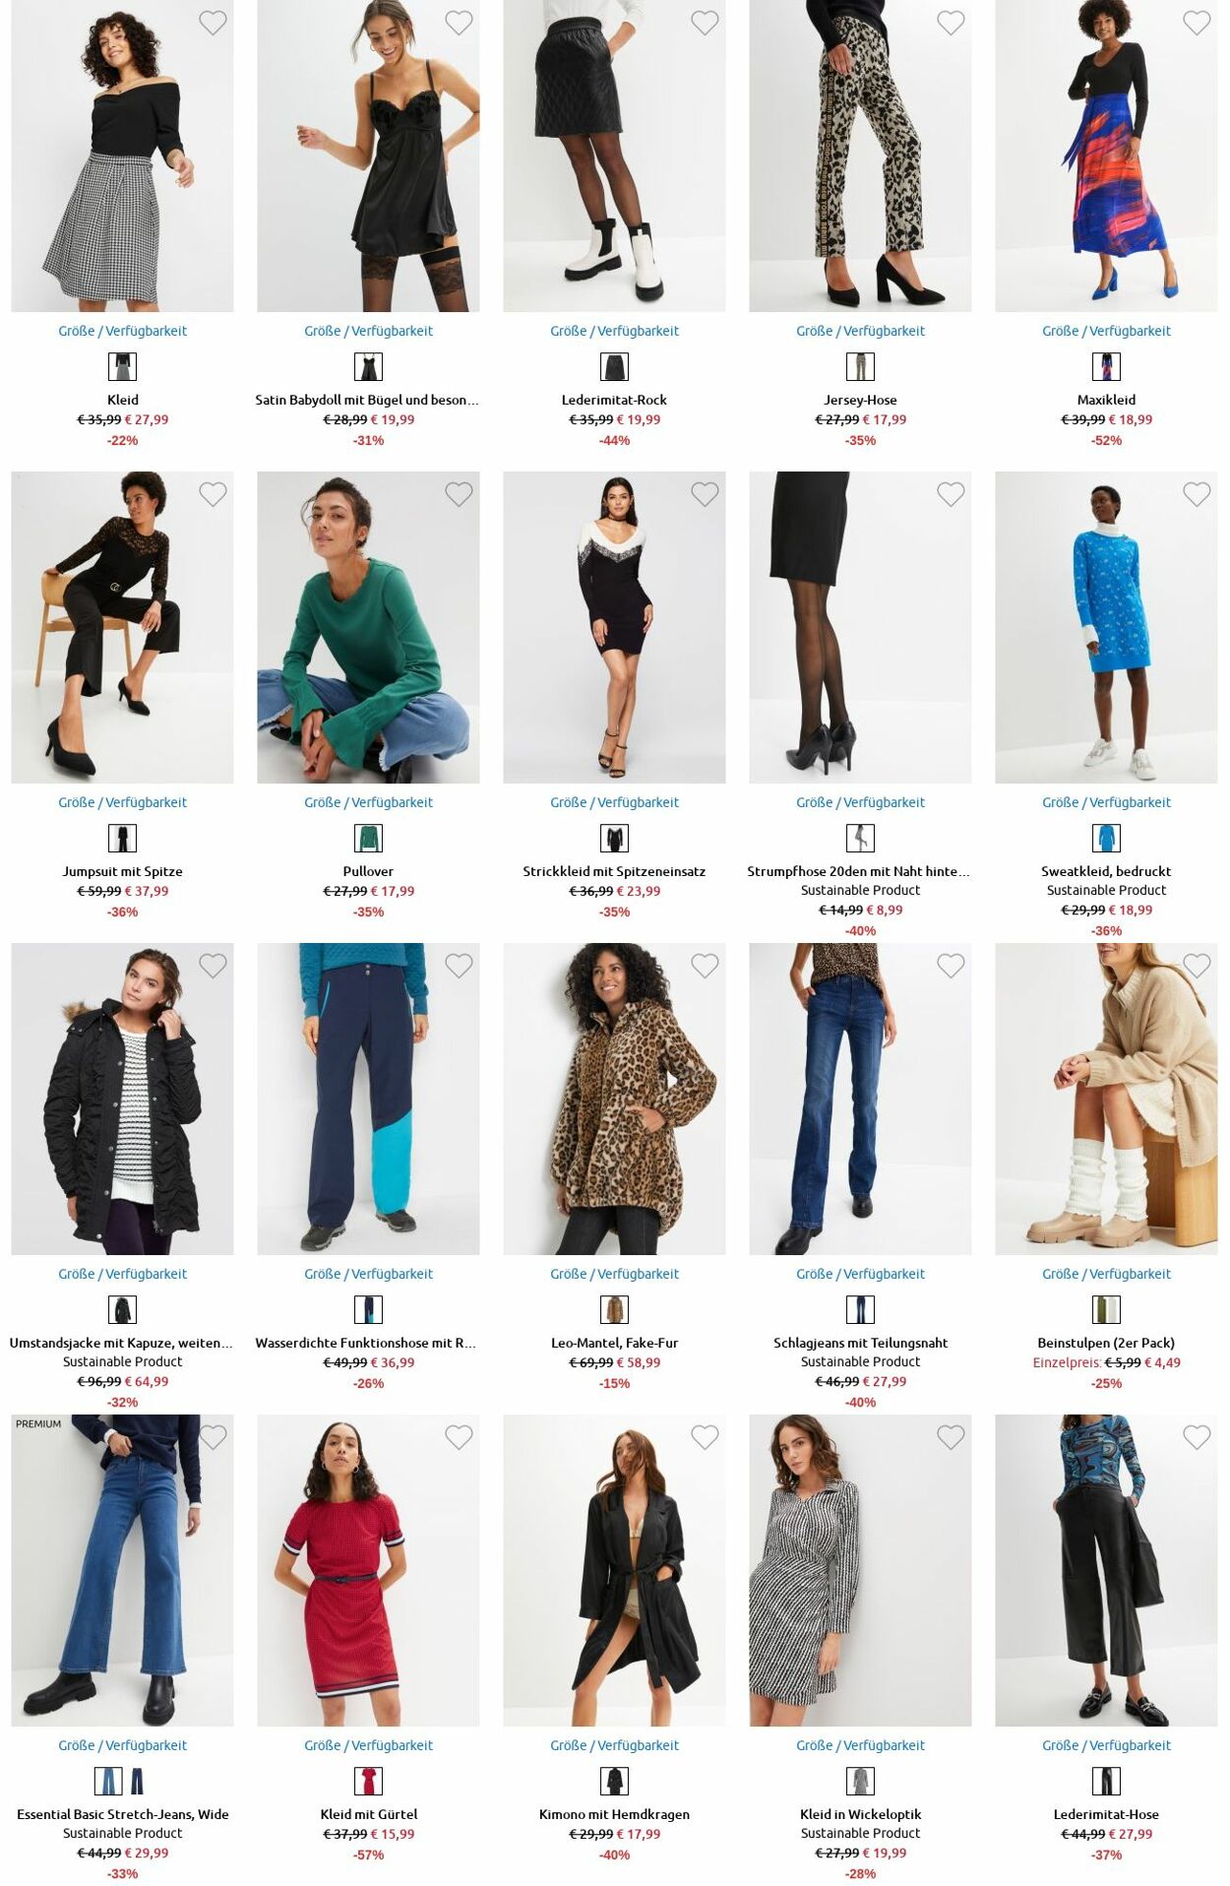Save Maxikleid to wishlist via heart
The width and height of the screenshot is (1230, 1886).
(1197, 23)
